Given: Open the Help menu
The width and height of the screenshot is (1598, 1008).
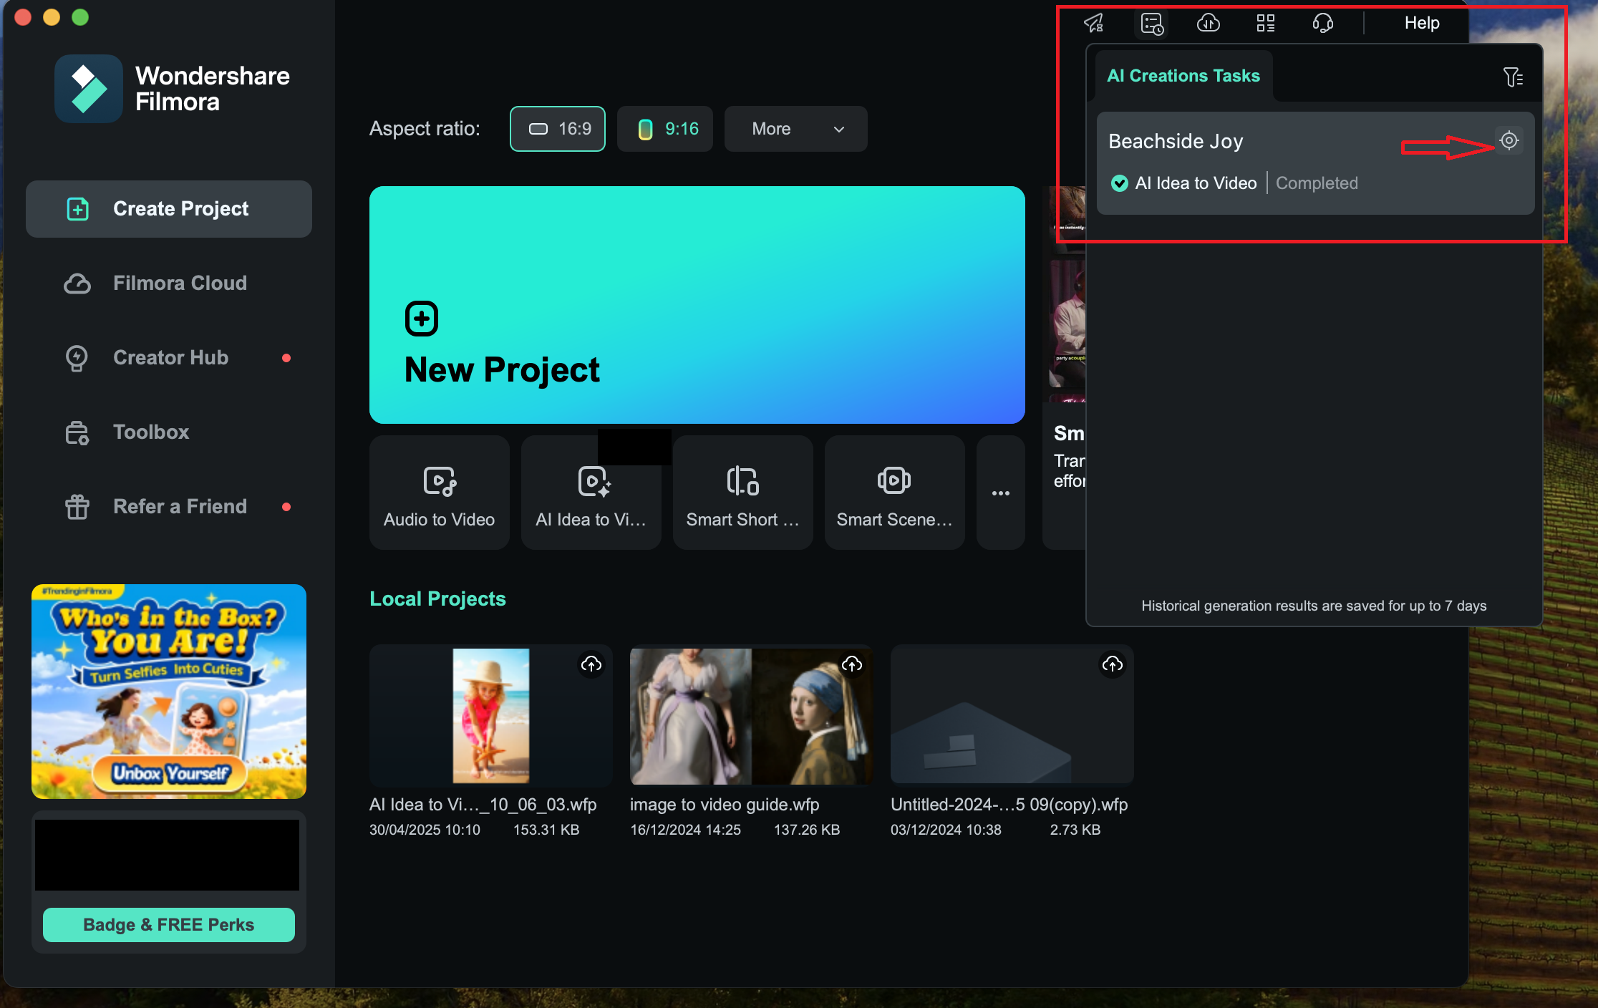Looking at the screenshot, I should point(1421,23).
